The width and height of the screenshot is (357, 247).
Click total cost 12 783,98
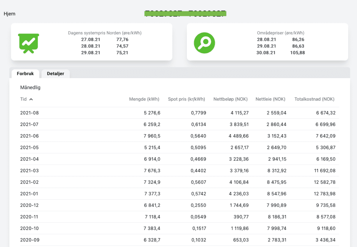coord(325,194)
